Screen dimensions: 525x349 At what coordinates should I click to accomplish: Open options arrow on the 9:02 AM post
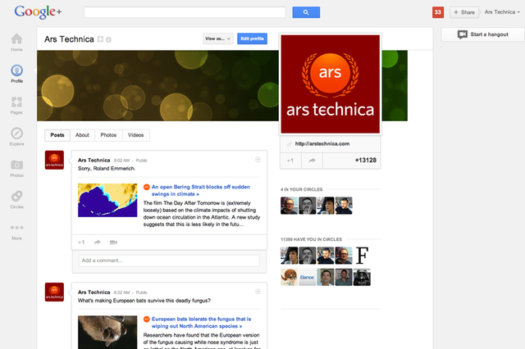pyautogui.click(x=258, y=160)
